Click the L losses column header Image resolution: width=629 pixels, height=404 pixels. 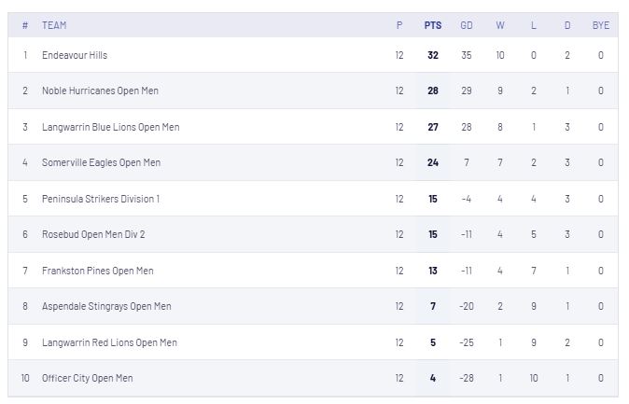coord(534,25)
